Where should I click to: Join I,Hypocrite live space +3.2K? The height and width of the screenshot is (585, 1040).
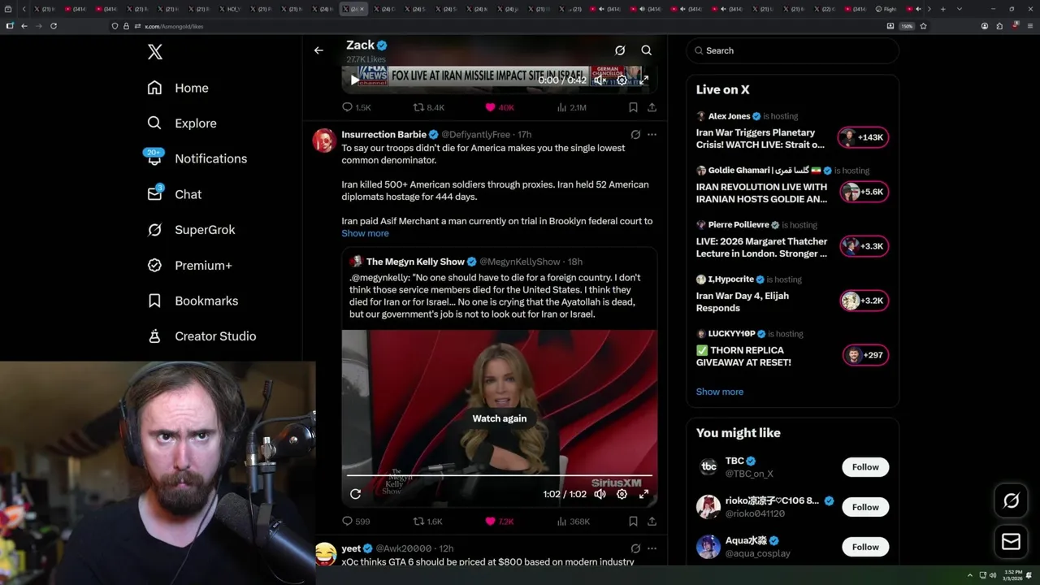(x=864, y=301)
